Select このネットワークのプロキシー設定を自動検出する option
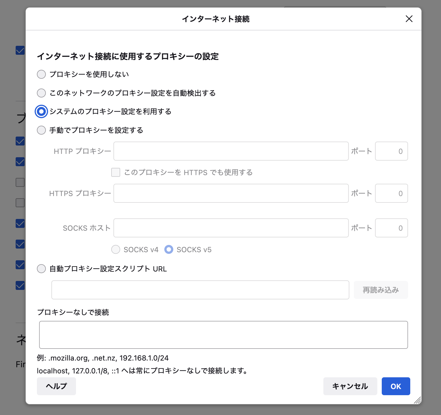 click(x=41, y=93)
